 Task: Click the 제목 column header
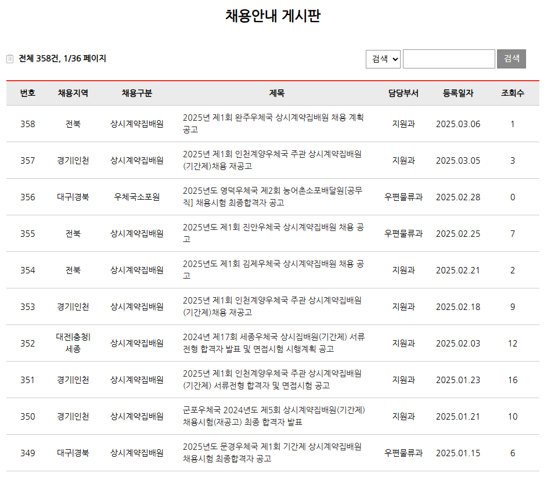[x=276, y=93]
